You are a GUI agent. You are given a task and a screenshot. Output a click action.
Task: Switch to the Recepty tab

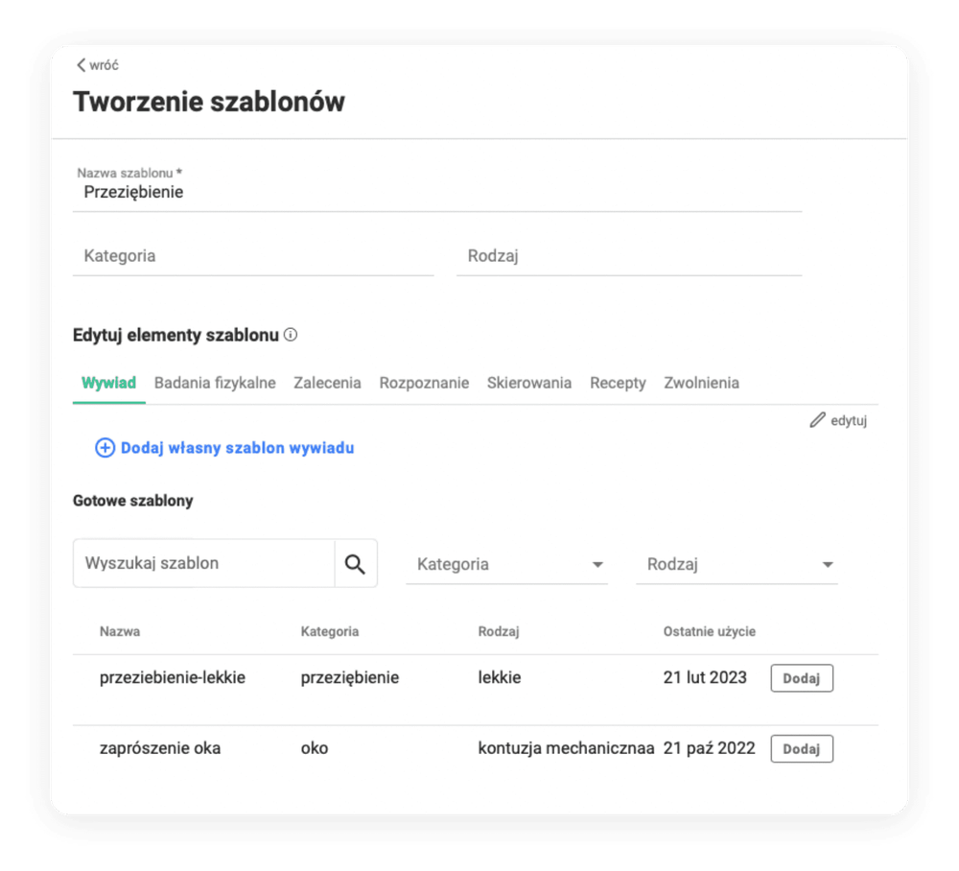(x=618, y=383)
